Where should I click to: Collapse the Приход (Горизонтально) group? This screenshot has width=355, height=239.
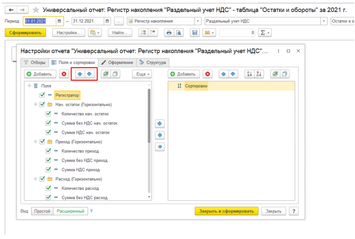[x=35, y=142]
